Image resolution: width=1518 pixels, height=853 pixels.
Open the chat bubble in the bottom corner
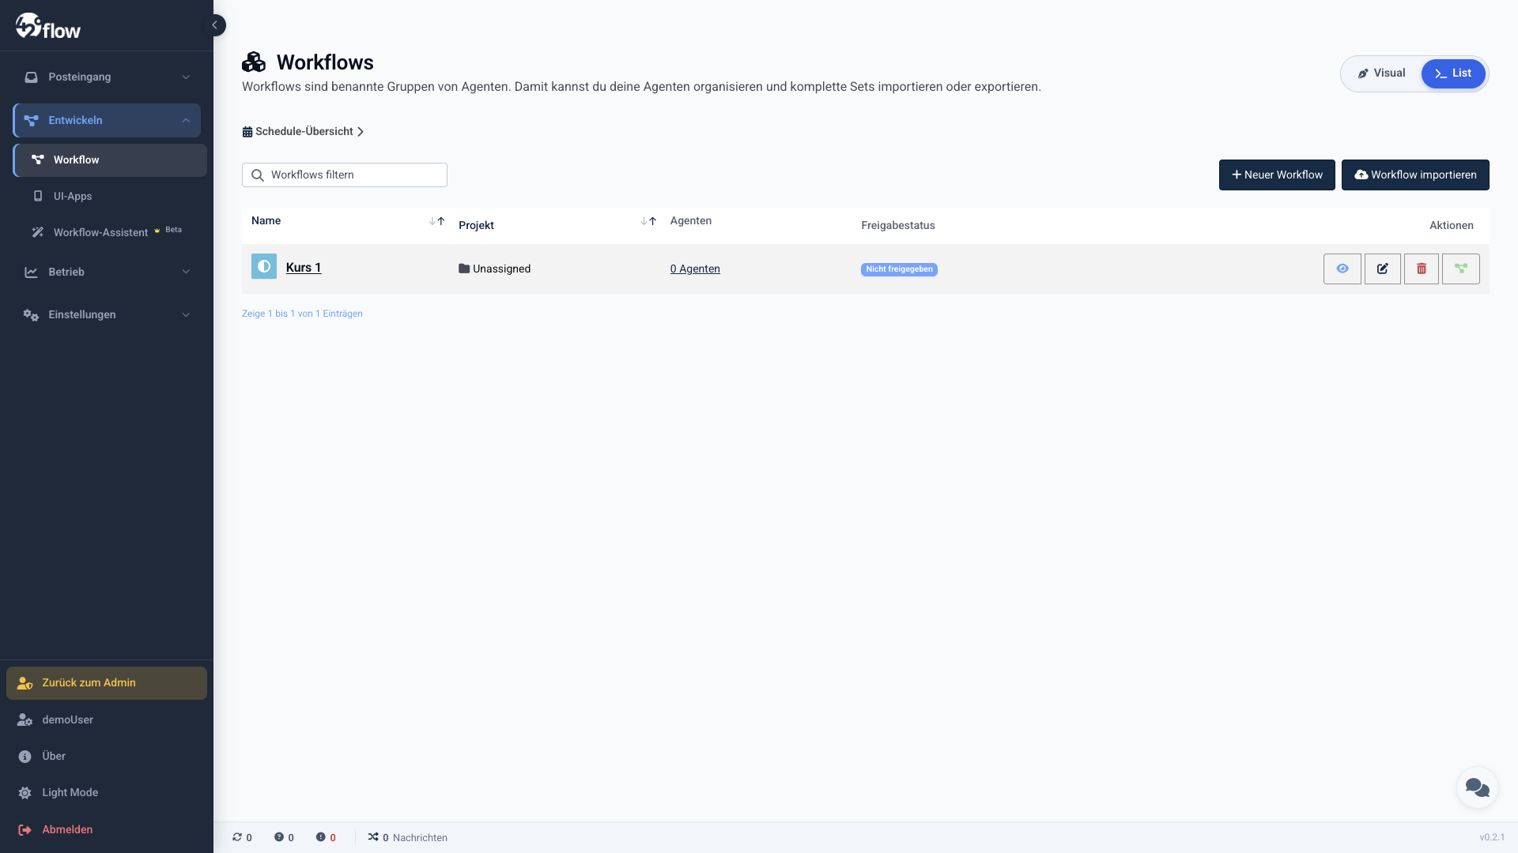click(1477, 787)
